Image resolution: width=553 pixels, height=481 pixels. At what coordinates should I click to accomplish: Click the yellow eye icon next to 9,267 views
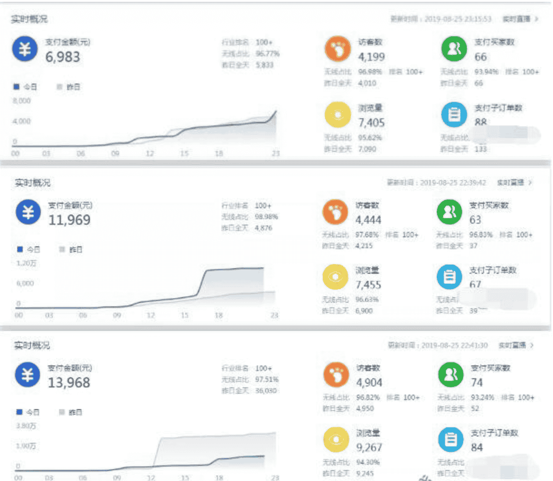click(336, 440)
